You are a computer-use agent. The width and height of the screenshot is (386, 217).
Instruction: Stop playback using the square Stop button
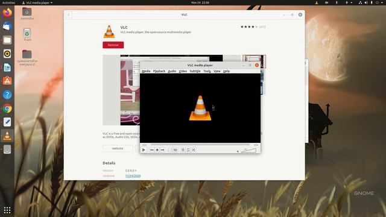click(x=157, y=150)
